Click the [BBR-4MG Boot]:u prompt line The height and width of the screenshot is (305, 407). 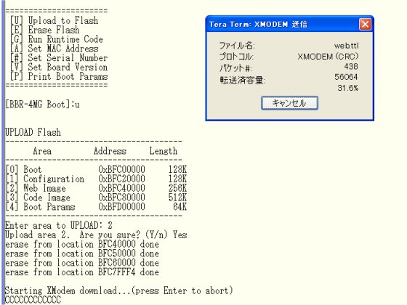click(42, 105)
